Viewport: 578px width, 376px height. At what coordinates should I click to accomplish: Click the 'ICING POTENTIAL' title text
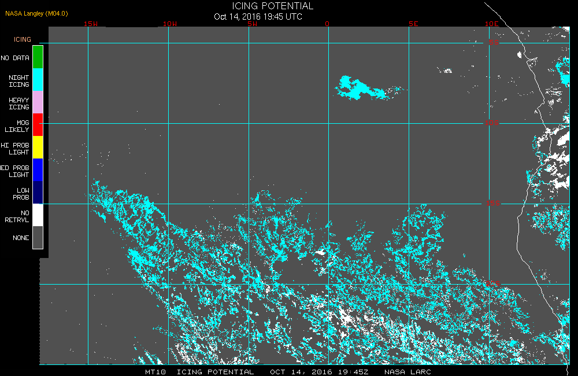click(272, 6)
